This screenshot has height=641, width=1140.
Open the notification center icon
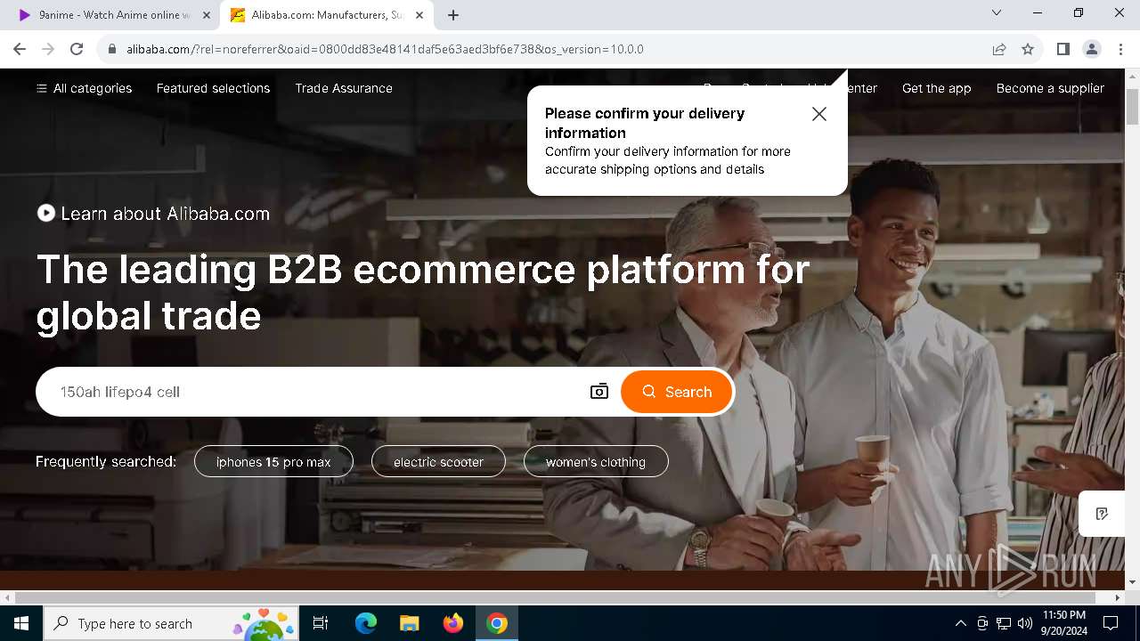tap(1111, 623)
